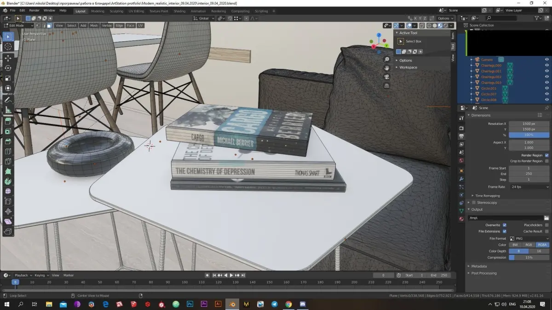Open the Item tab in the sidebar
The width and height of the screenshot is (552, 310).
453,35
